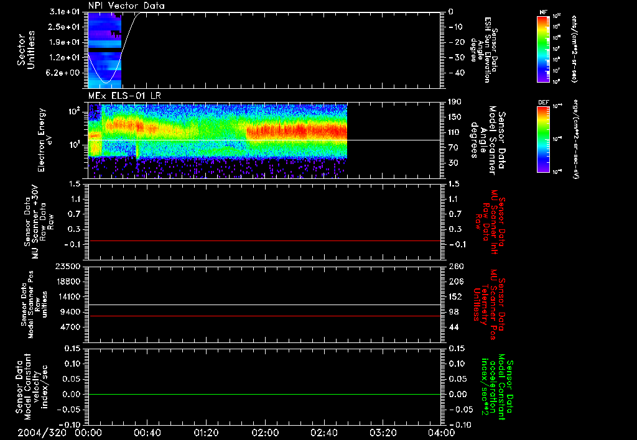Click the "02:40" time axis label
Screen dimensions: 637x440
[324, 433]
